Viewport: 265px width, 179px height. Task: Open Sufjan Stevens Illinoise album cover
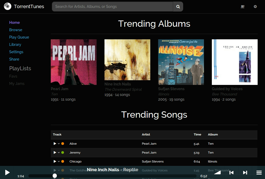point(181,62)
